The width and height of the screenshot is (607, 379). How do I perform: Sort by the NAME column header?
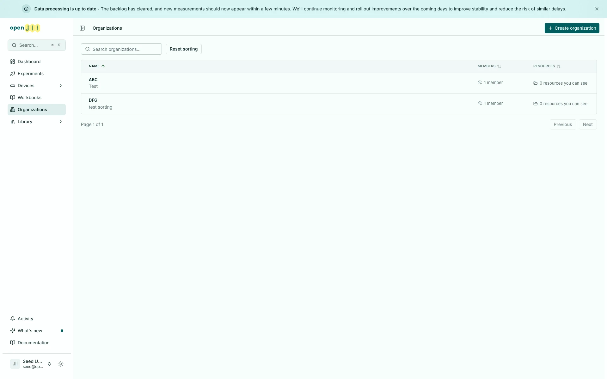(x=97, y=66)
